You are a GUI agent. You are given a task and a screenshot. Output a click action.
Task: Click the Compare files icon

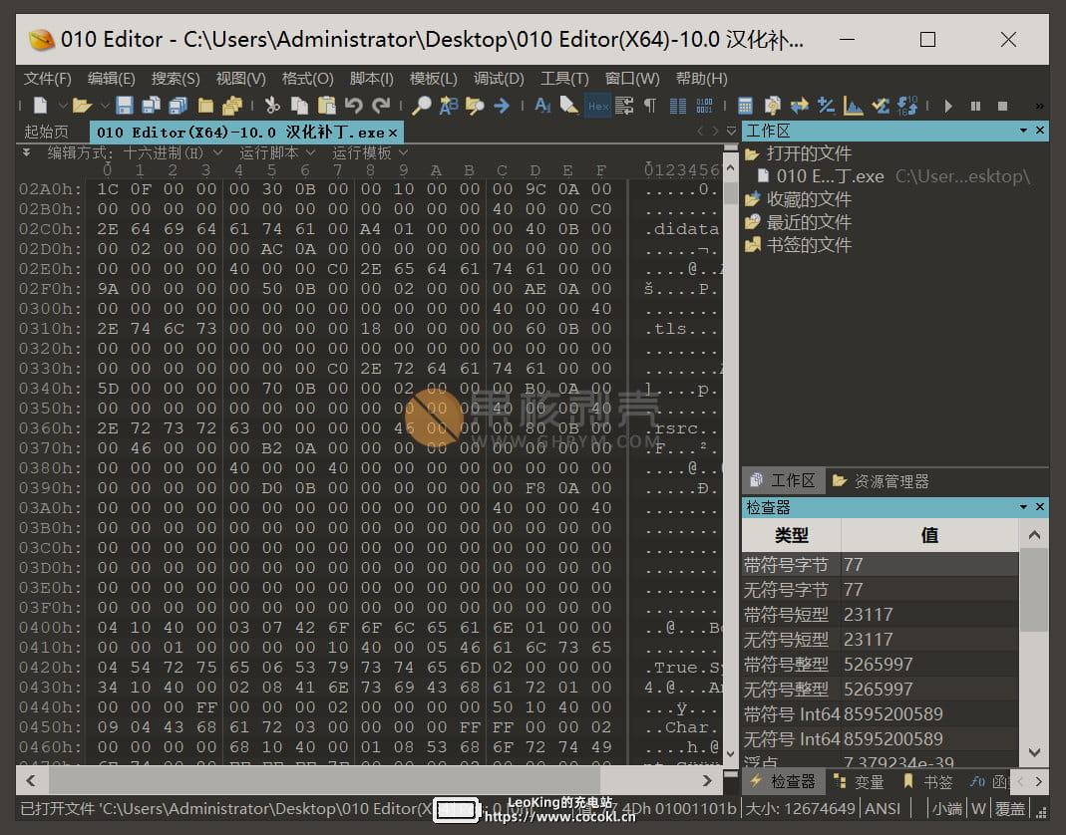[x=772, y=106]
